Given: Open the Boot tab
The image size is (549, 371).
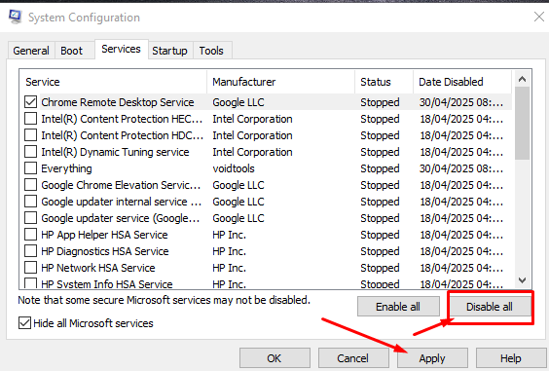Looking at the screenshot, I should point(71,51).
